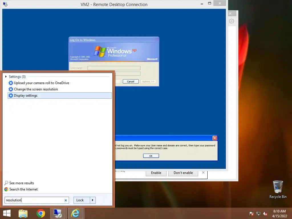Click the gear icon beside Display settings

pyautogui.click(x=11, y=96)
